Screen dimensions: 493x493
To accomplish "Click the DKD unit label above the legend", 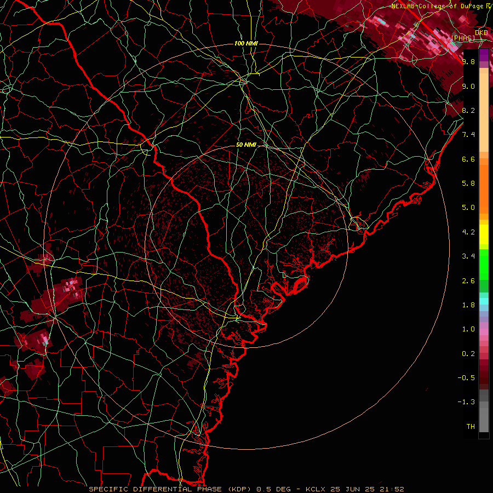I will pos(481,32).
